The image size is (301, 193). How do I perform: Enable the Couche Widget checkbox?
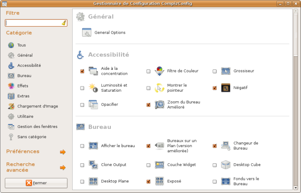148,165
